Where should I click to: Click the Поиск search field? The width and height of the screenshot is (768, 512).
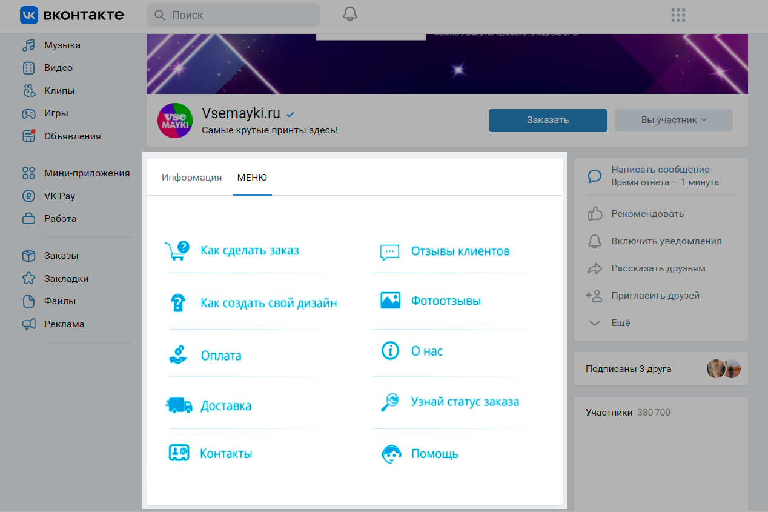[x=233, y=15]
